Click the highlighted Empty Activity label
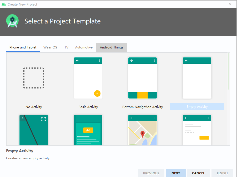The width and height of the screenshot is (237, 177). 197,107
